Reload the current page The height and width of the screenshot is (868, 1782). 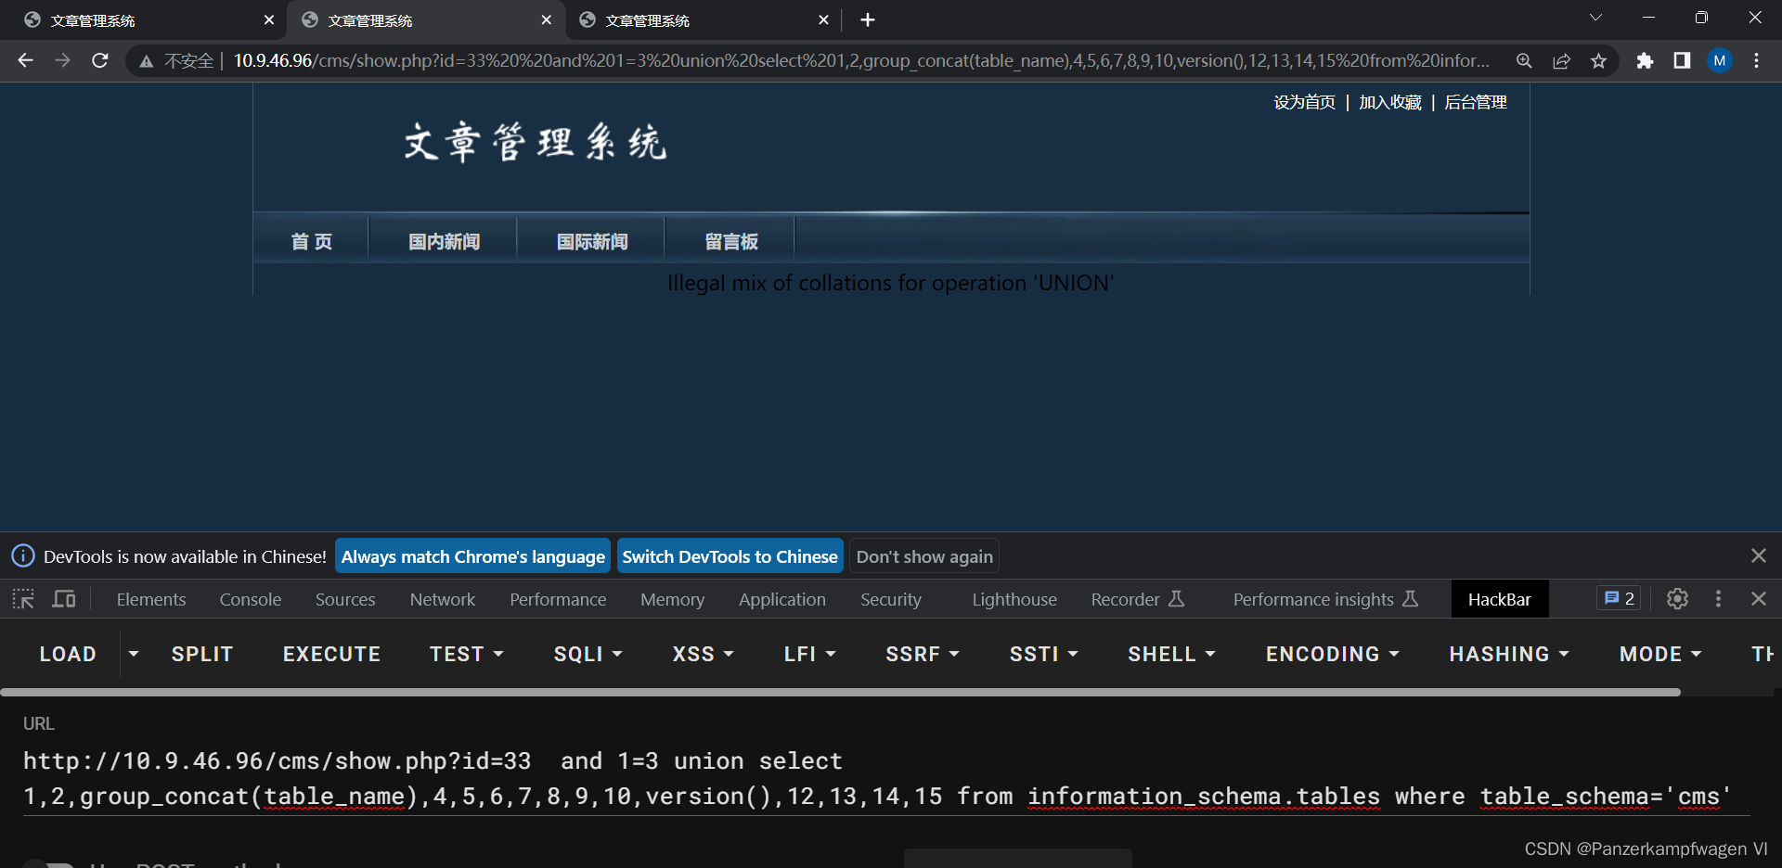(x=100, y=60)
